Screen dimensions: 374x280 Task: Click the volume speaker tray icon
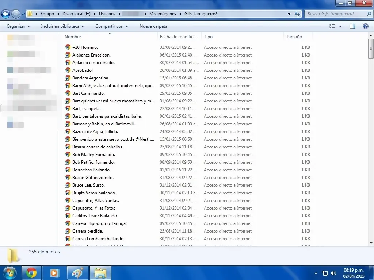click(x=333, y=273)
